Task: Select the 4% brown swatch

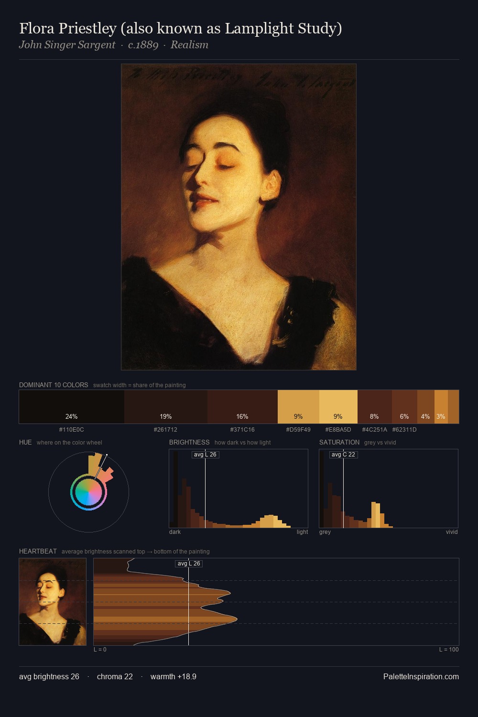Action: coord(426,407)
